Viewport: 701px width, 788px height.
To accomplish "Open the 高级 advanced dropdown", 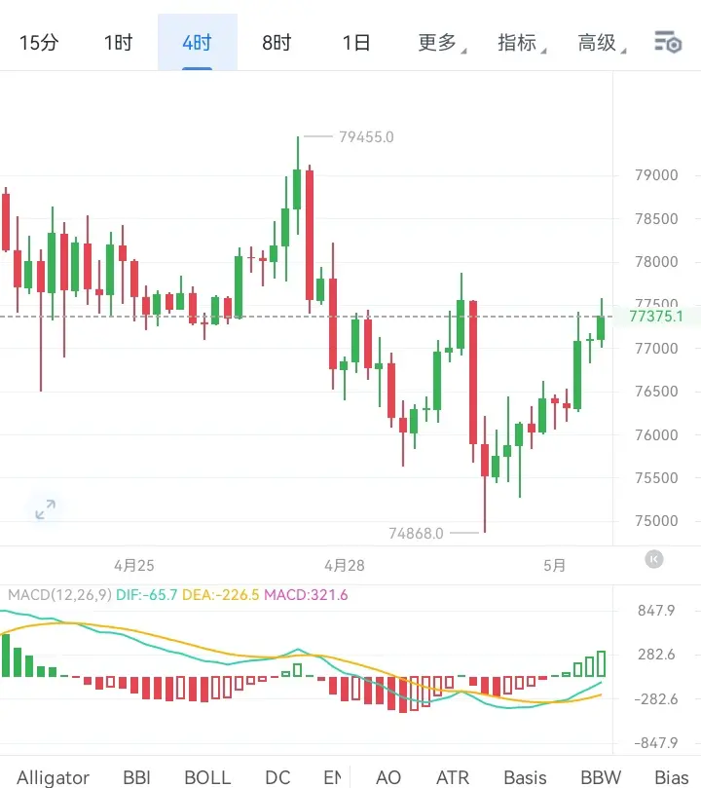I will (x=601, y=43).
